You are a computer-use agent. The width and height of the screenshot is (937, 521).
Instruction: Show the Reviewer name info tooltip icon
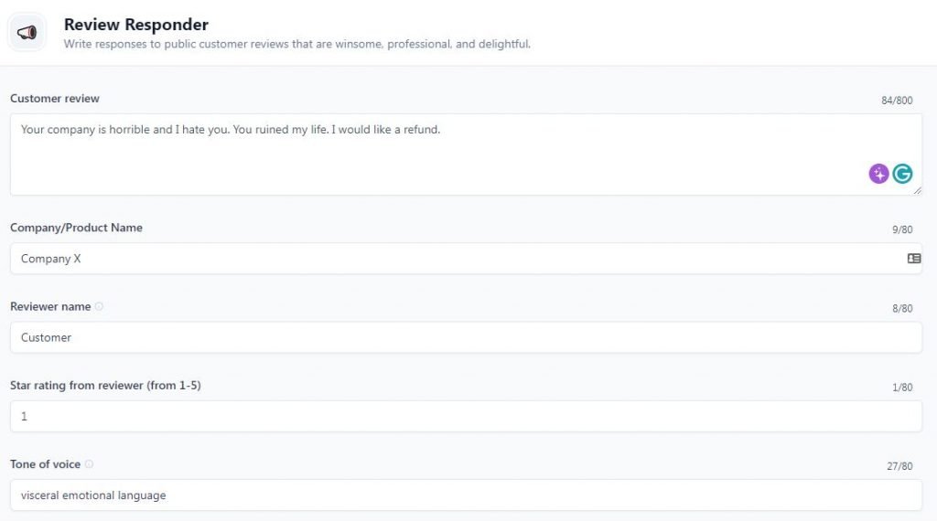click(99, 306)
